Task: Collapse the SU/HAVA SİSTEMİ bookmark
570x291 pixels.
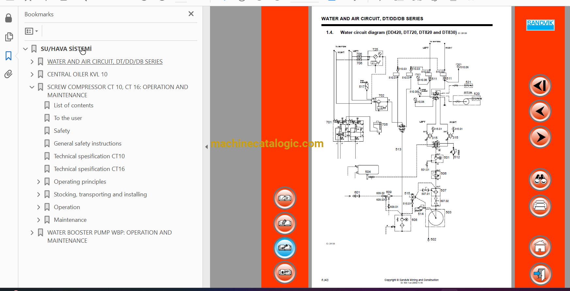Action: pyautogui.click(x=25, y=49)
